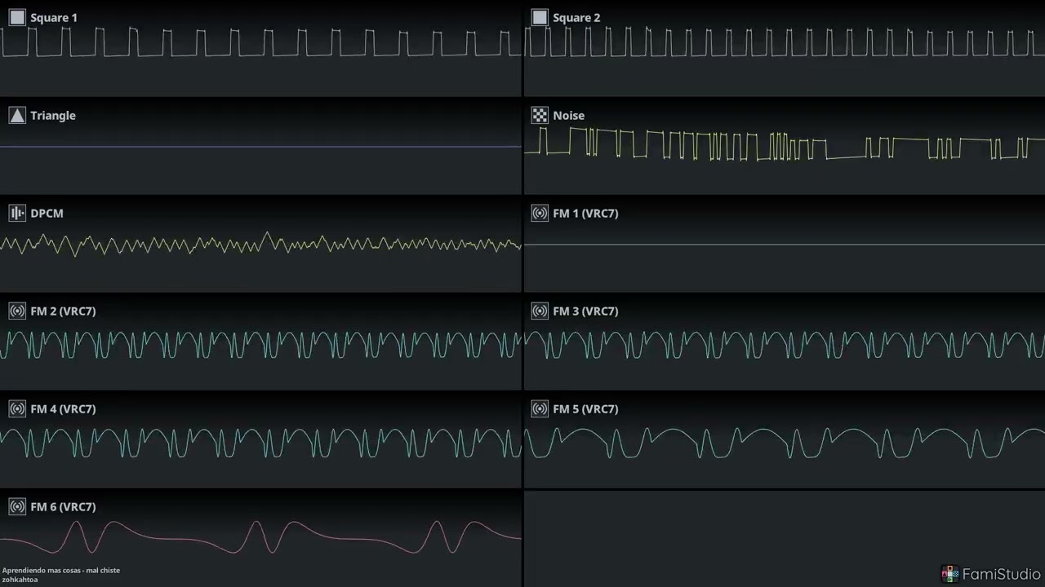Image resolution: width=1045 pixels, height=587 pixels.
Task: Click the Square 1 pulse waveform
Action: (261, 42)
